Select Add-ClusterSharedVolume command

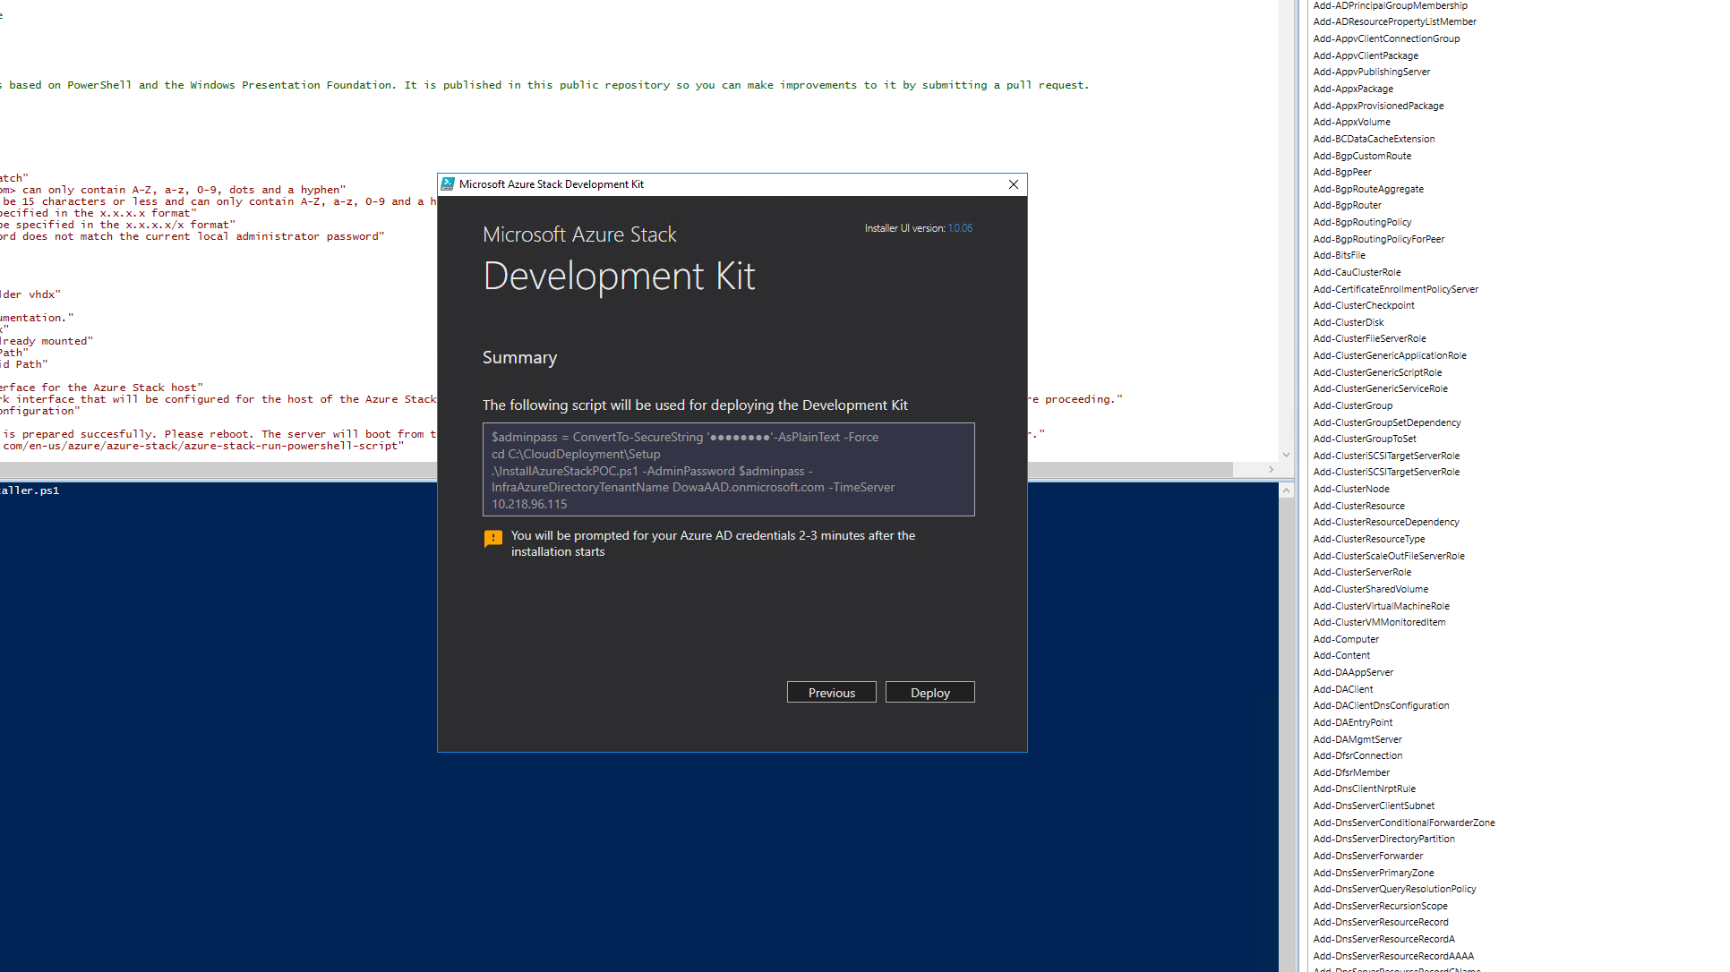click(1370, 589)
